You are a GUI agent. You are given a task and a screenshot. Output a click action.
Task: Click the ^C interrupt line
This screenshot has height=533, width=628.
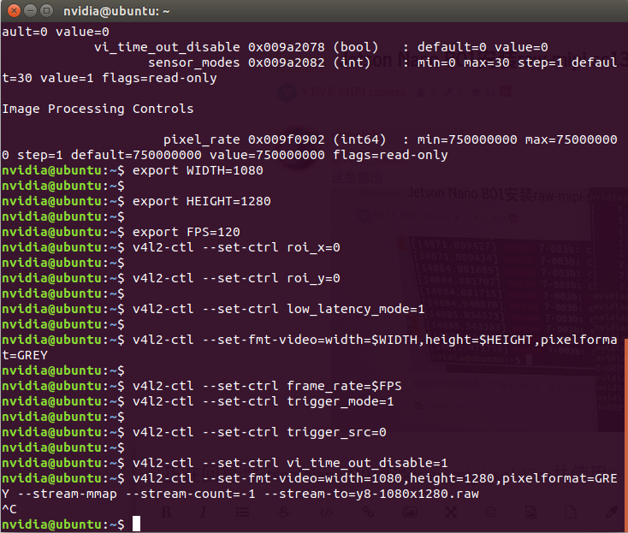click(x=9, y=508)
